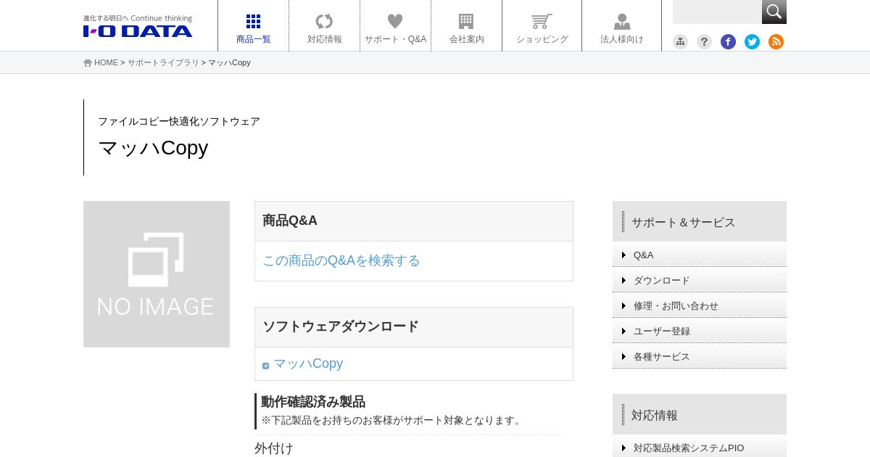The height and width of the screenshot is (457, 870).
Task: Click the ソフトウェアダウンロード section heading
Action: pos(341,326)
